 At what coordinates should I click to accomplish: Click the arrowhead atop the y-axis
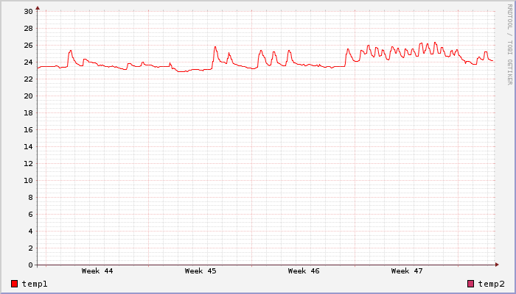coord(38,8)
